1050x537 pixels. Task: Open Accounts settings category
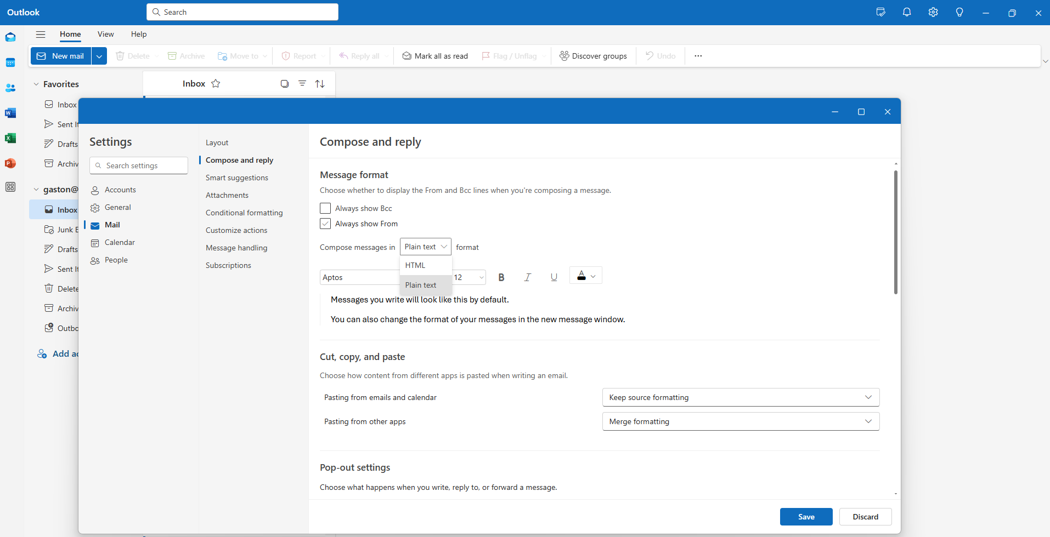point(120,190)
